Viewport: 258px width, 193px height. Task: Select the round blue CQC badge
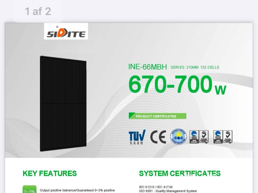pos(178,136)
